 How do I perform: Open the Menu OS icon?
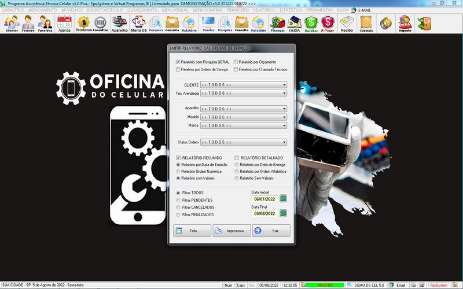pos(139,24)
